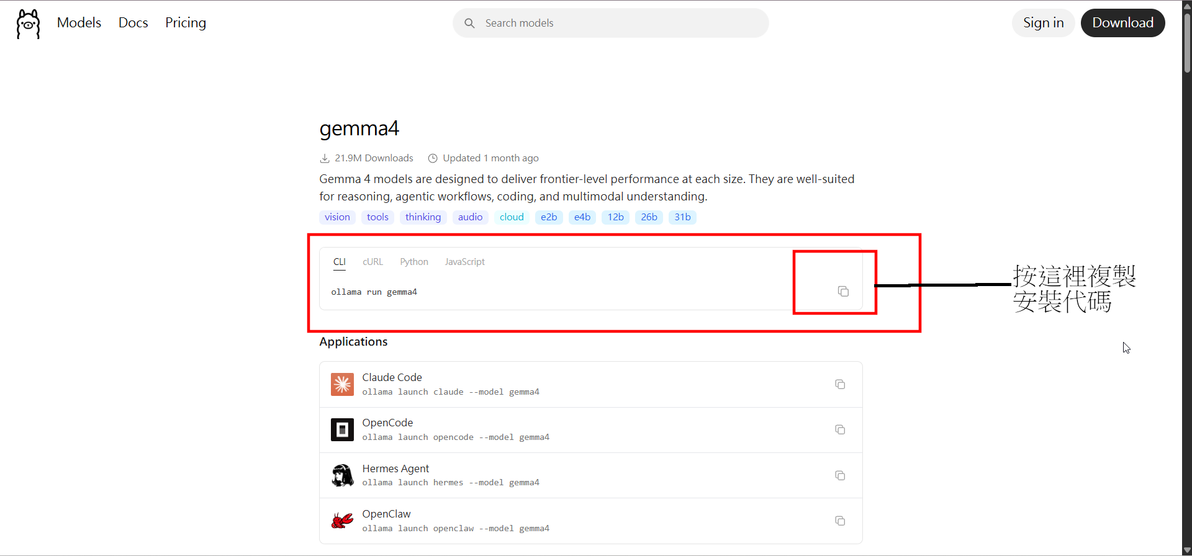The width and height of the screenshot is (1192, 556).
Task: Click the updated clock icon
Action: coord(433,158)
